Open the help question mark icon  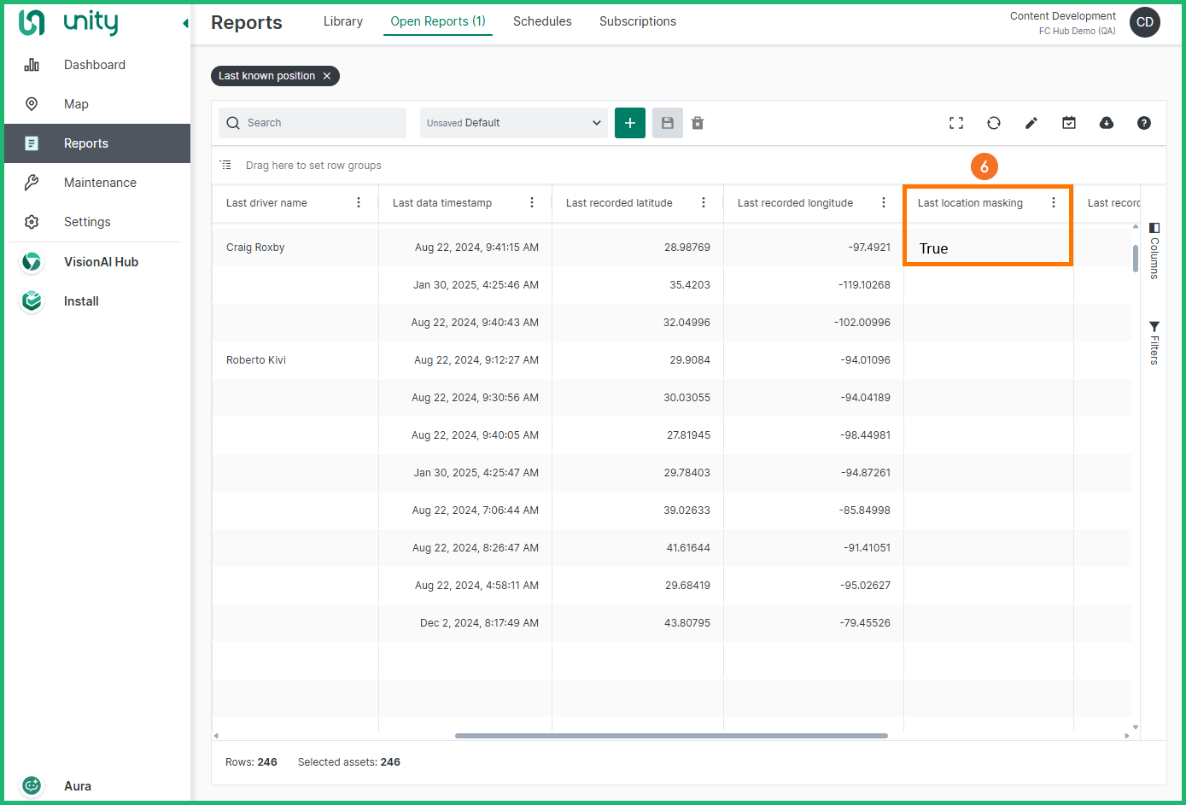click(1144, 123)
